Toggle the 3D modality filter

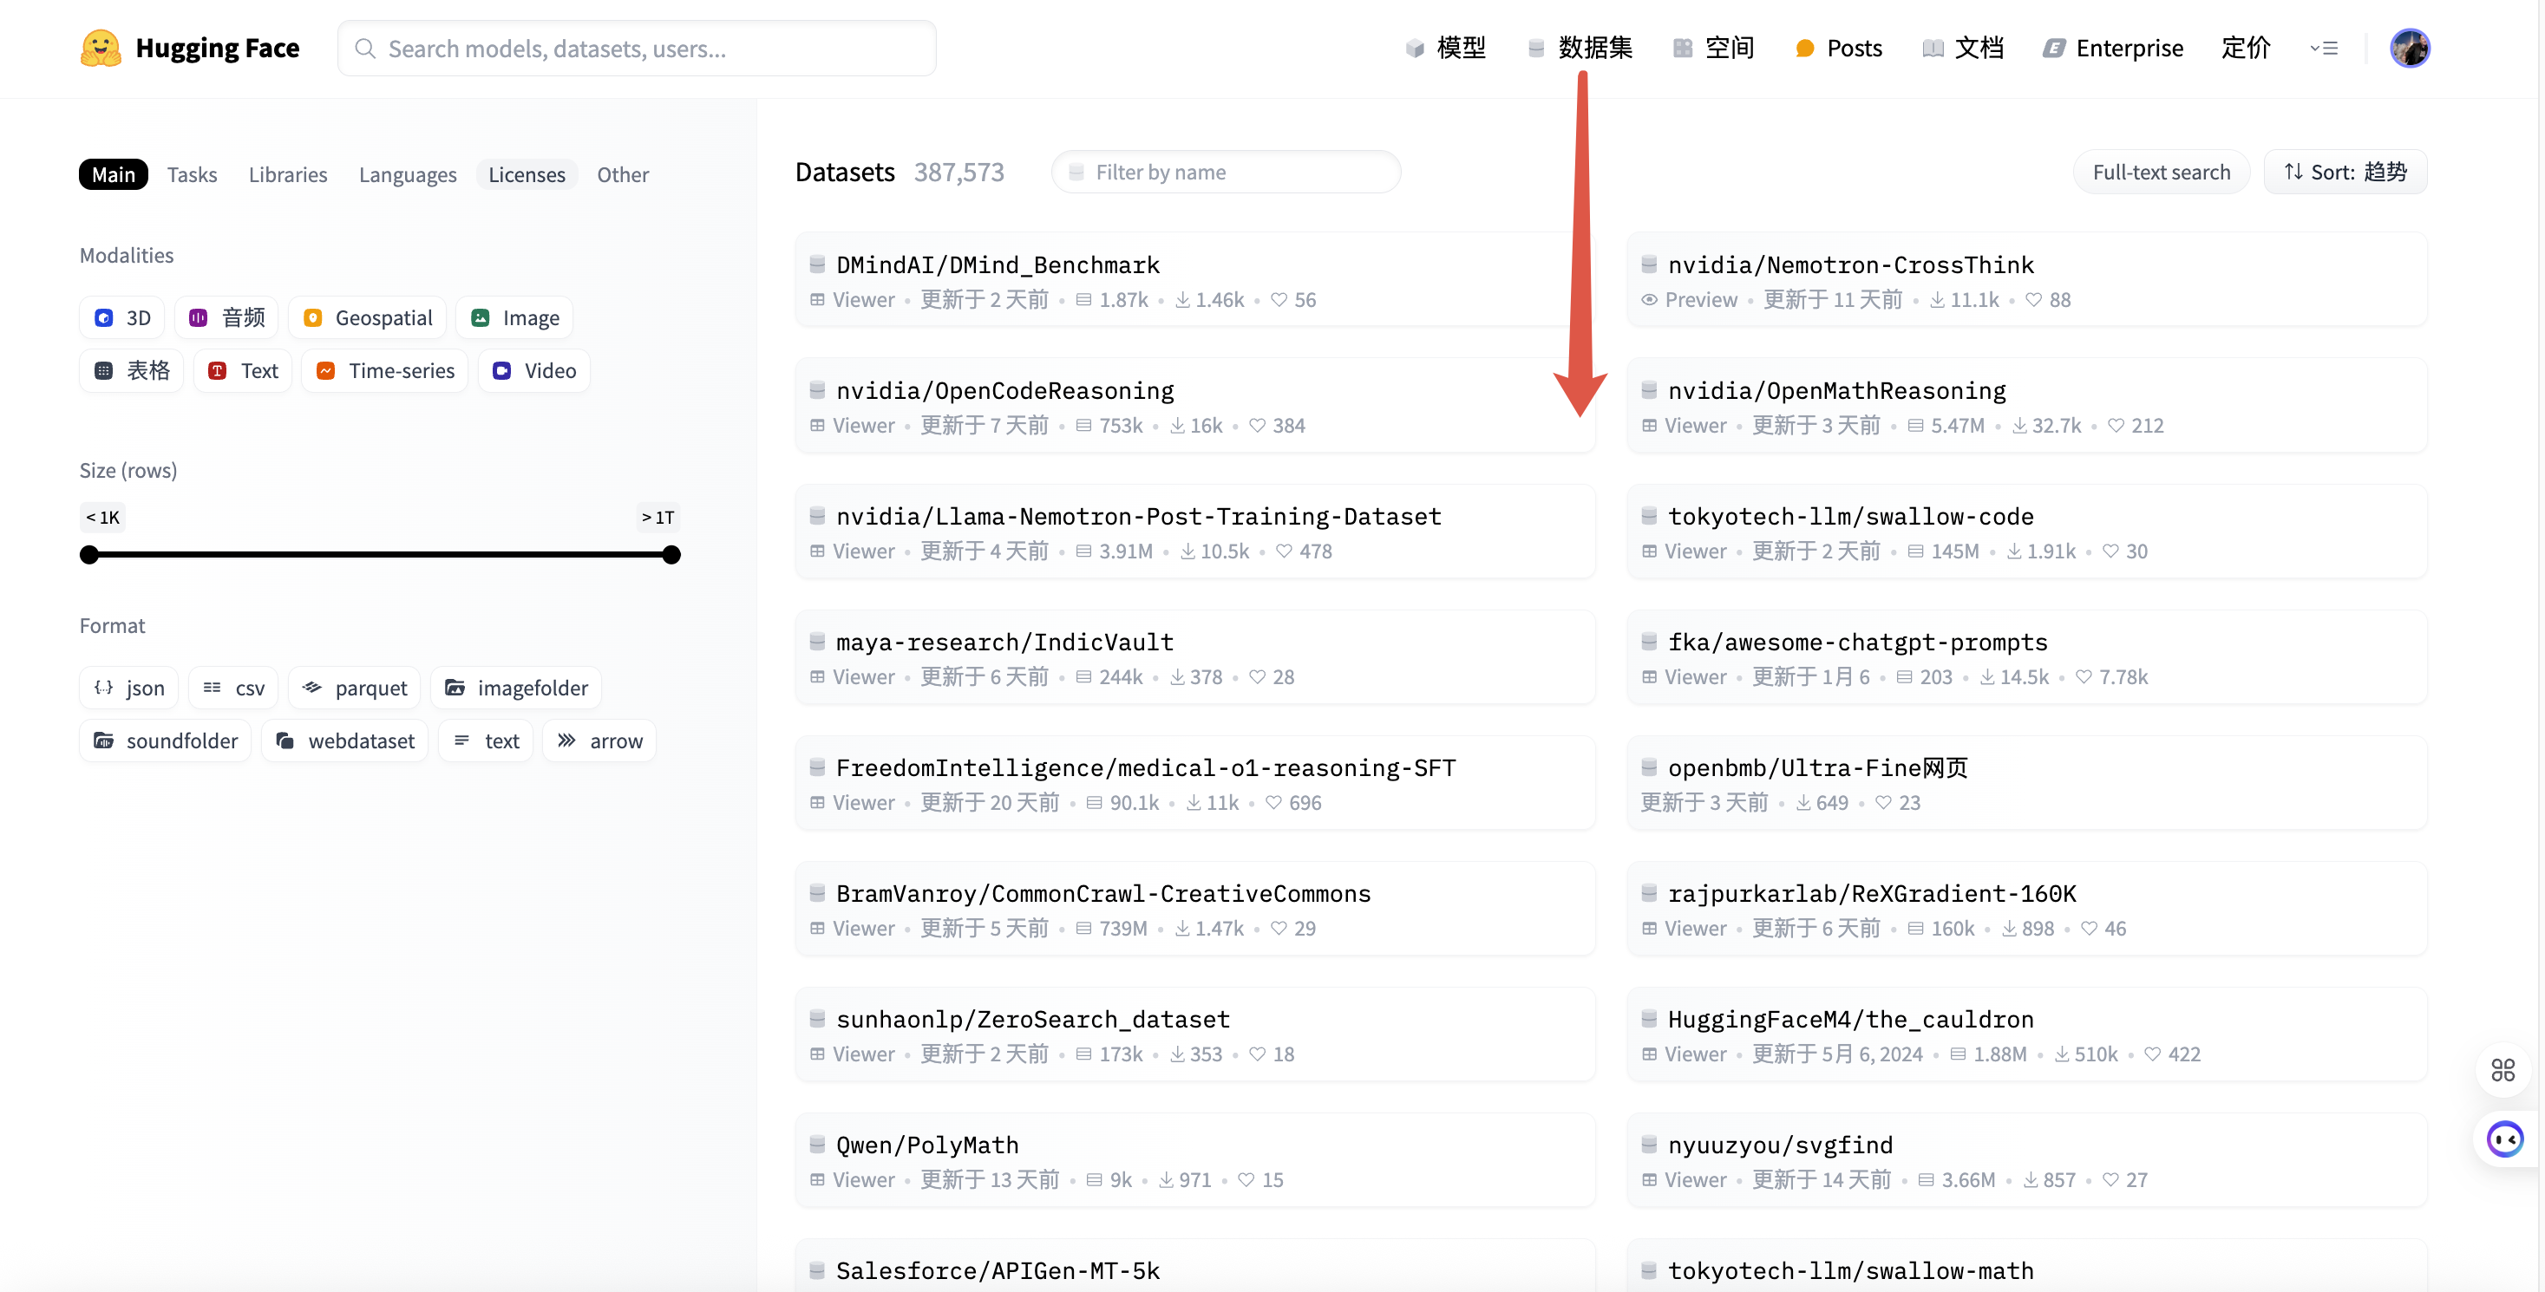coord(122,317)
